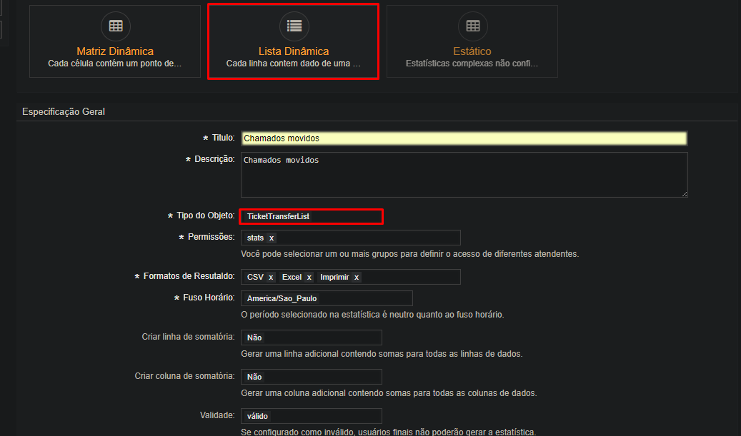Image resolution: width=741 pixels, height=436 pixels.
Task: Click the Tipo do Objeto label
Action: pyautogui.click(x=201, y=216)
